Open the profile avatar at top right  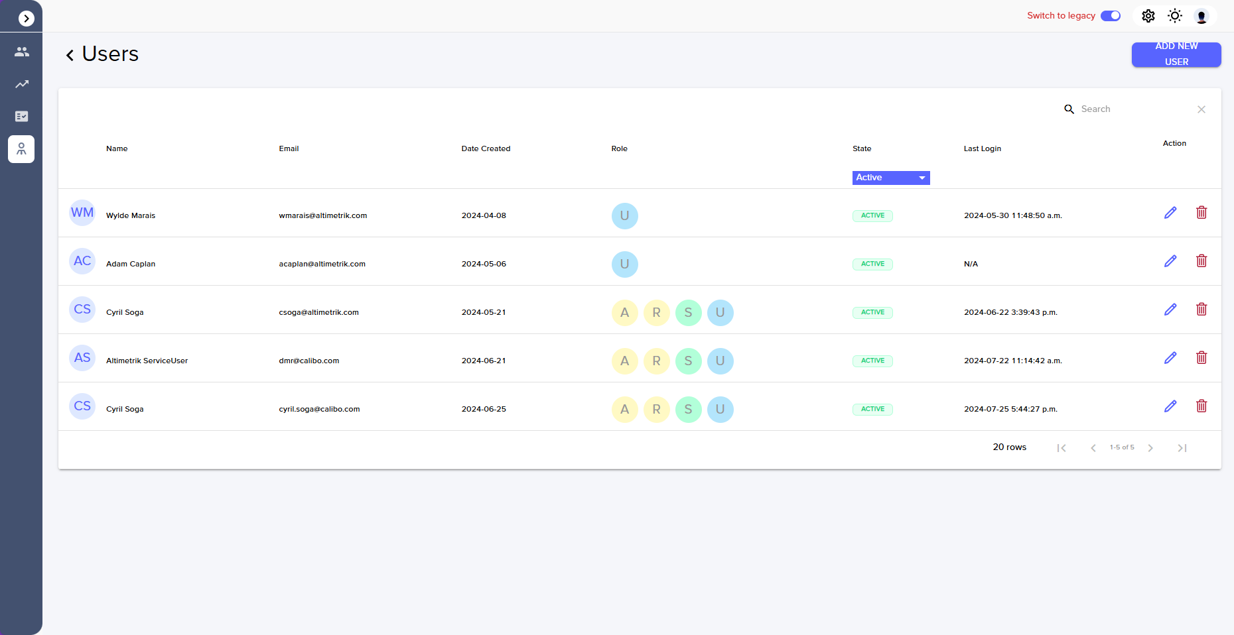[1201, 16]
